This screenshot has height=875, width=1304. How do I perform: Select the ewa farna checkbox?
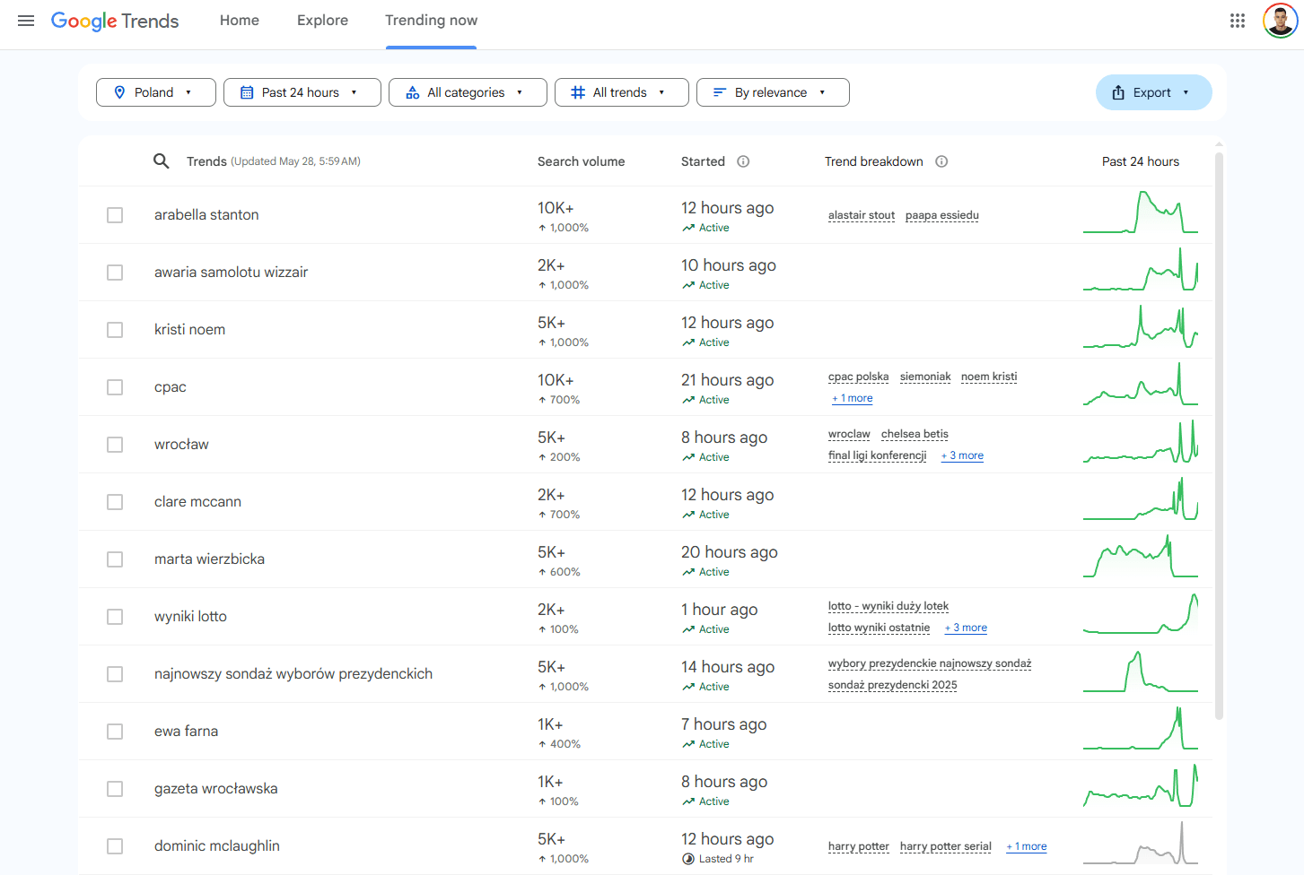coord(115,732)
